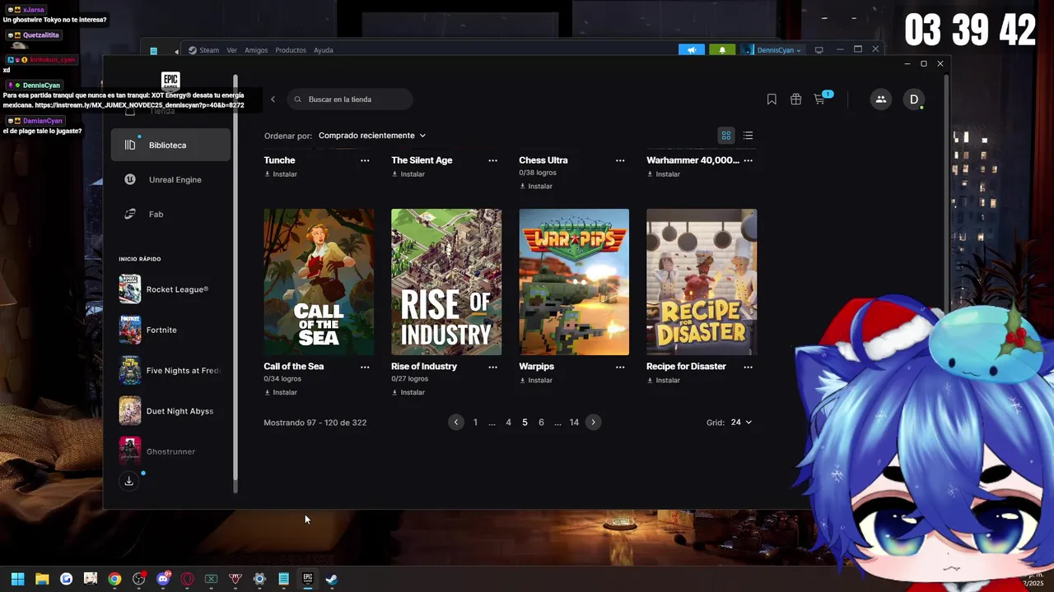Open the gift redeem icon

point(795,99)
